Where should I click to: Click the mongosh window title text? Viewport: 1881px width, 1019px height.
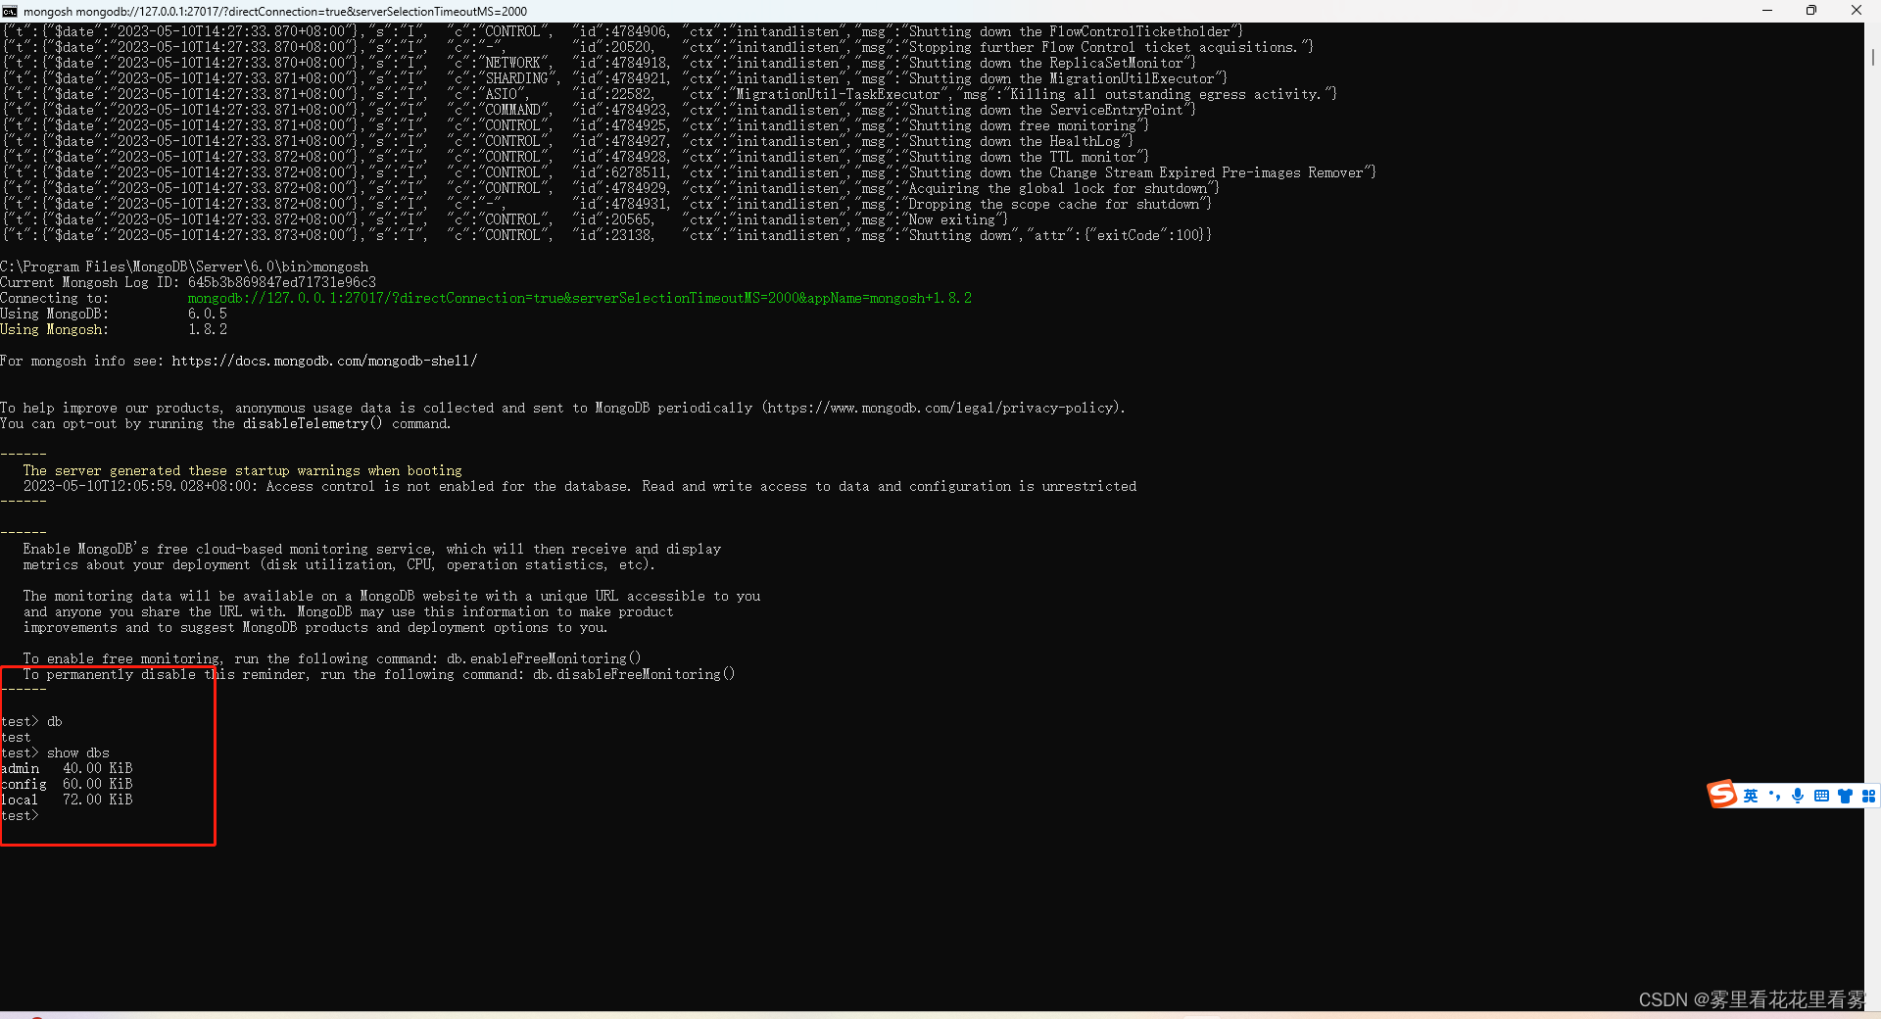(275, 12)
